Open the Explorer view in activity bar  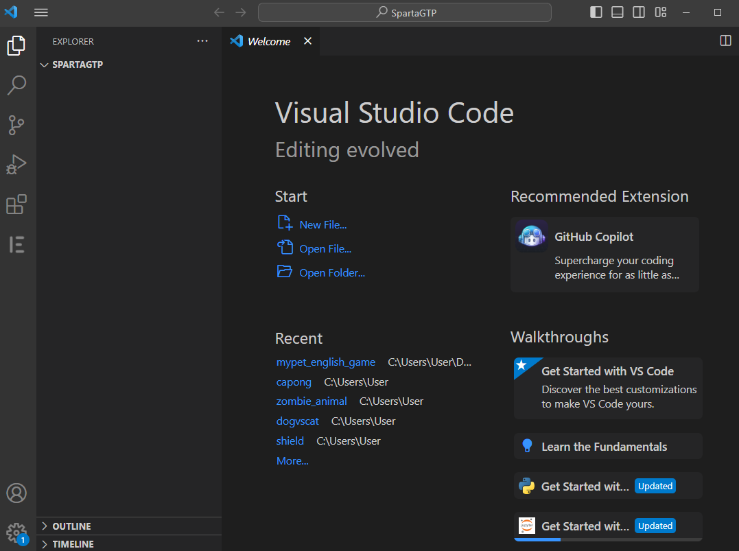click(16, 46)
